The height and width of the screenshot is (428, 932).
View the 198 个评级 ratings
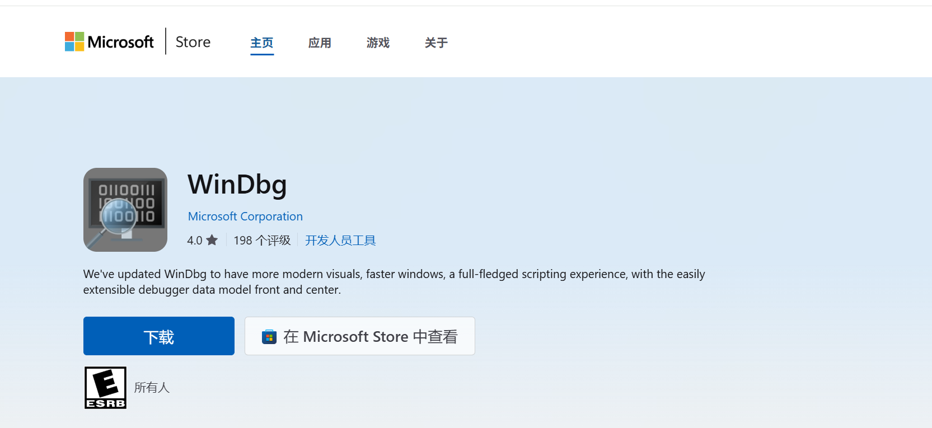tap(262, 241)
